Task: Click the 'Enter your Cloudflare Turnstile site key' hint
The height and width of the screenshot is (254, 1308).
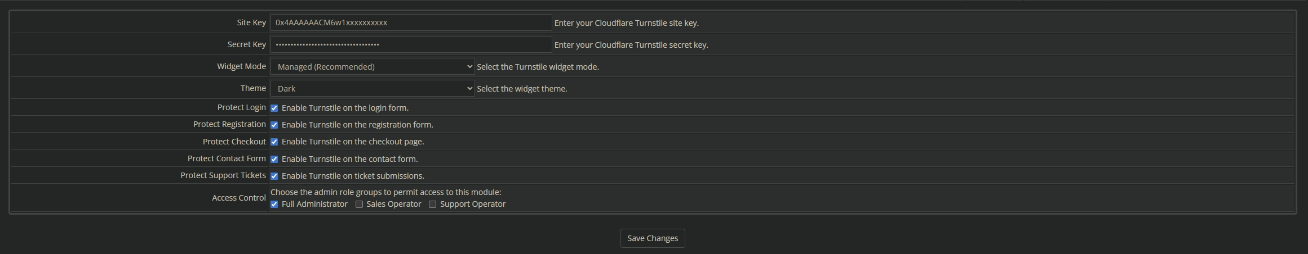Action: 626,23
